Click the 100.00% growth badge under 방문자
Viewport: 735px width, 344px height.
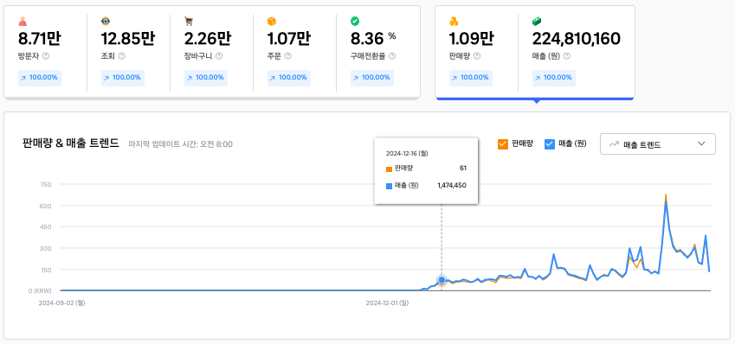coord(40,78)
